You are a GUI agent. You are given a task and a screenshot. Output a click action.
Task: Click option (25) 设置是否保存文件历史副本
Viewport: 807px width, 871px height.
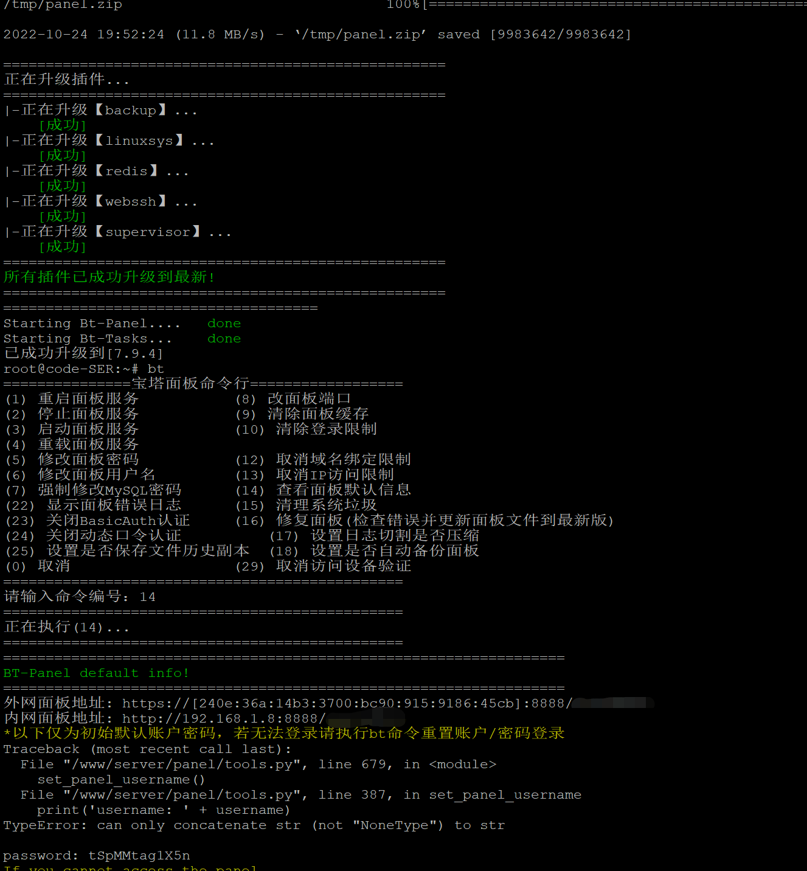coord(127,551)
